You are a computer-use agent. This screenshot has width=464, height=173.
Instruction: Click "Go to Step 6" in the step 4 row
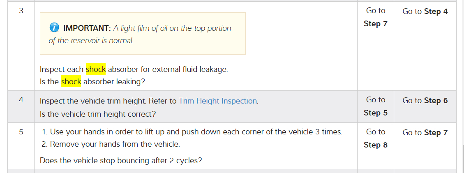point(425,101)
